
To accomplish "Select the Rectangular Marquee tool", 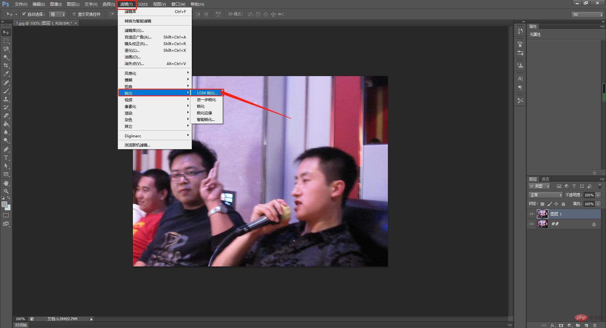I will pyautogui.click(x=6, y=41).
